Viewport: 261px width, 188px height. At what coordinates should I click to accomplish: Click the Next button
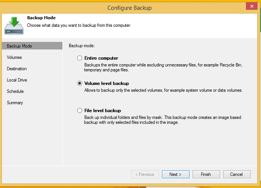(x=176, y=174)
